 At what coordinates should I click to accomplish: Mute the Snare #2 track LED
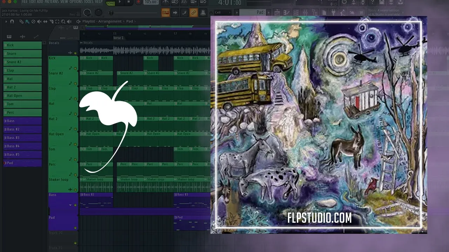coord(75,83)
